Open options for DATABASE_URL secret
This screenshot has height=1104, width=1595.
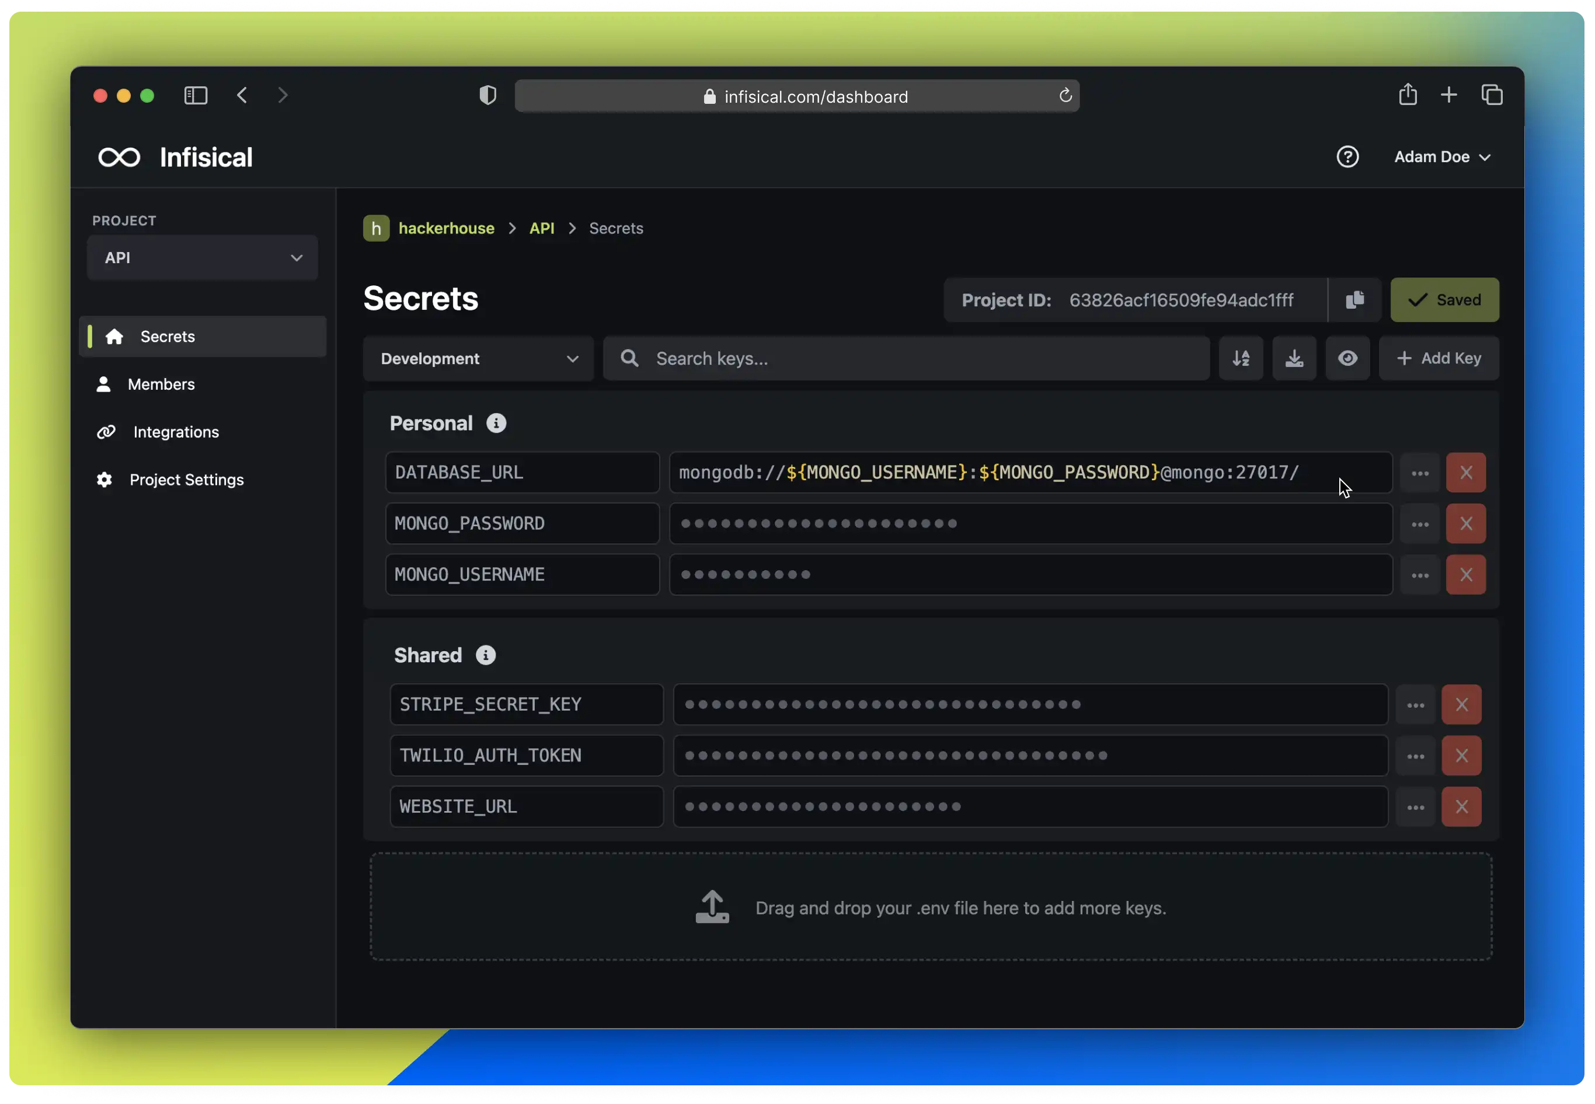pos(1420,473)
